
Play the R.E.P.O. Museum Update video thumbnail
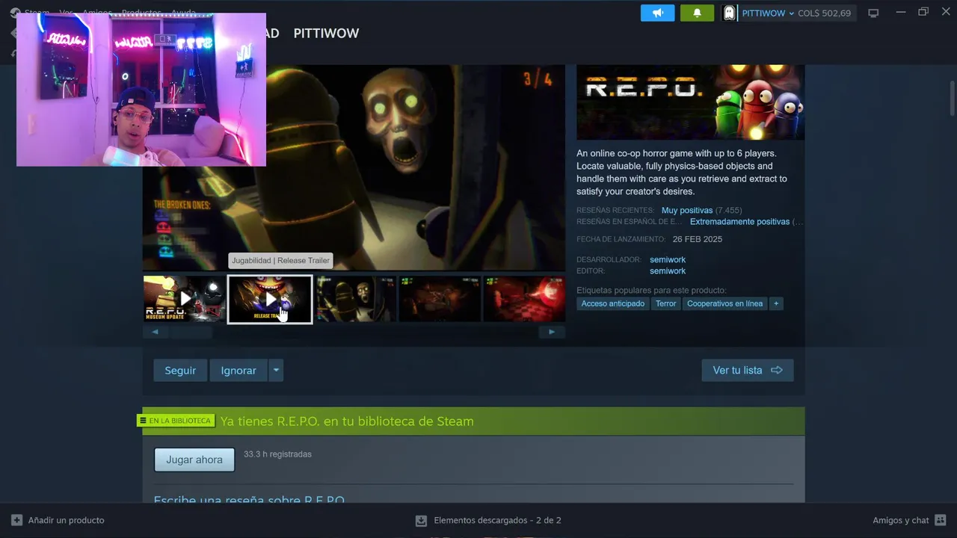click(x=185, y=299)
